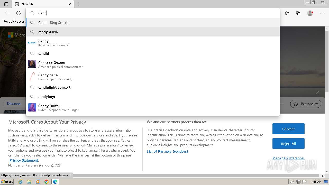Open the Windows Start menu

click(7, 181)
